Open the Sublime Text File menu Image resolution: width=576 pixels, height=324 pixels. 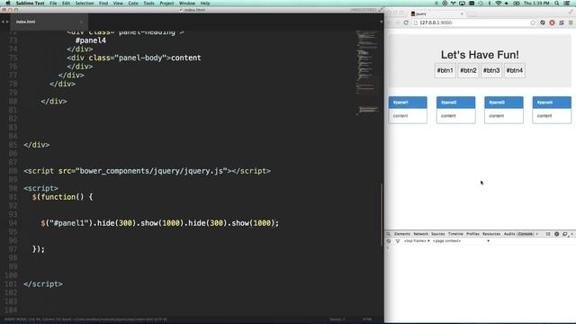(53, 3)
